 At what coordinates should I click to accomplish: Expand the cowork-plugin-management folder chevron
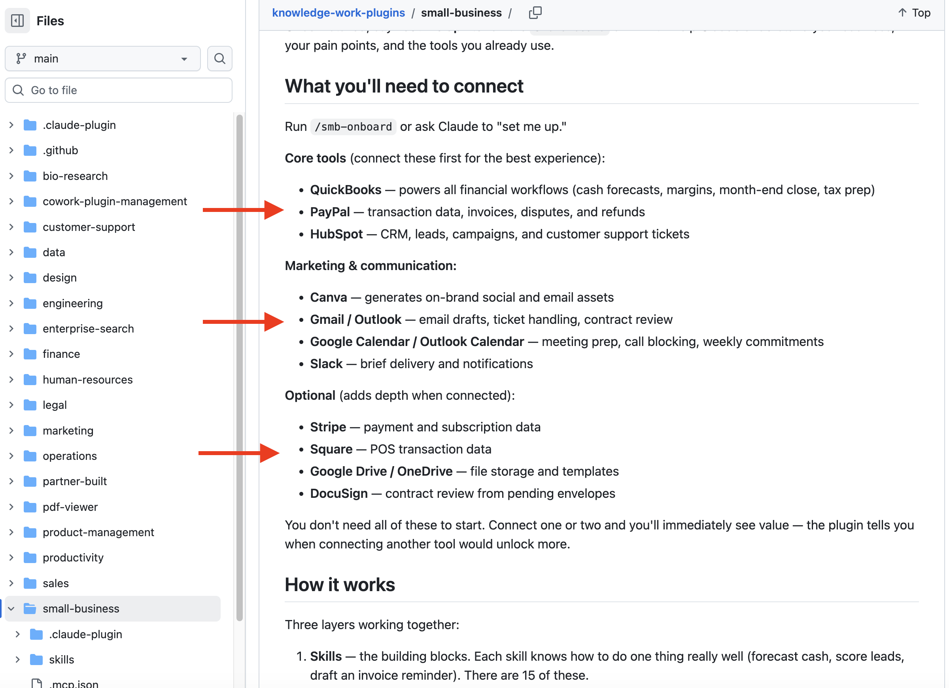pyautogui.click(x=12, y=201)
